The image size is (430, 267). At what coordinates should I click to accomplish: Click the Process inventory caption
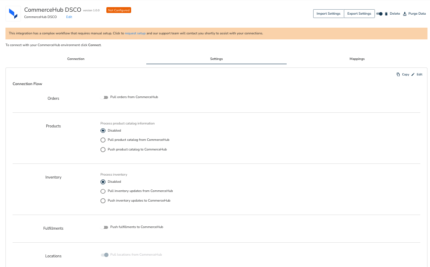[114, 174]
